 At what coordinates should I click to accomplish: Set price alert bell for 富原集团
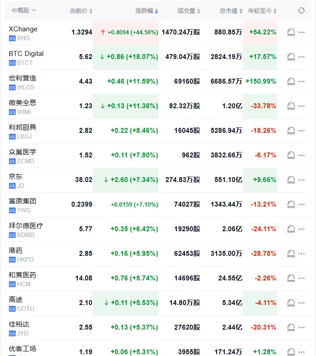pos(291,204)
